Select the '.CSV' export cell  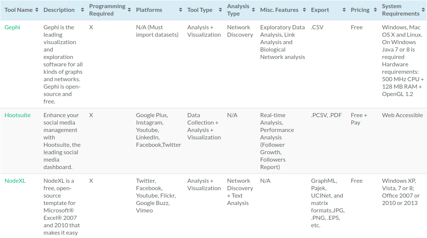pos(317,27)
